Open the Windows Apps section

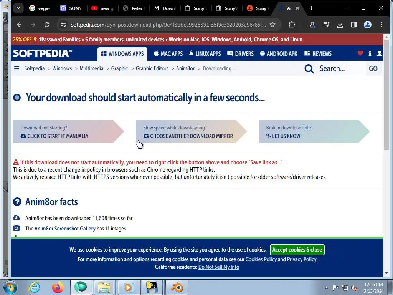(x=122, y=54)
